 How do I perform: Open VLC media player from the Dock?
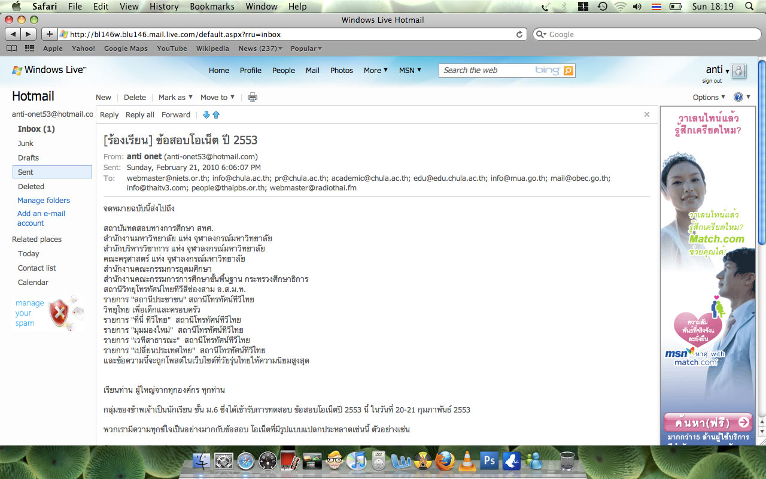tap(467, 460)
